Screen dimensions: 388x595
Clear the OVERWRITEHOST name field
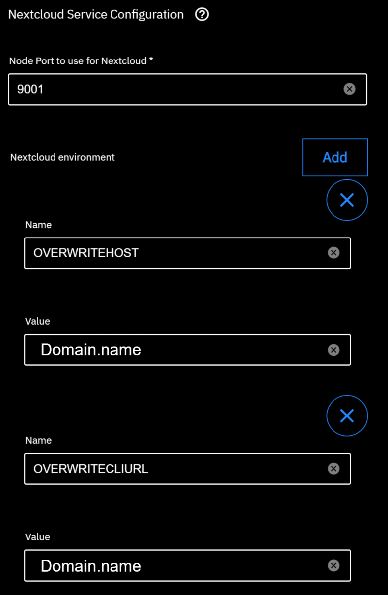tap(334, 253)
